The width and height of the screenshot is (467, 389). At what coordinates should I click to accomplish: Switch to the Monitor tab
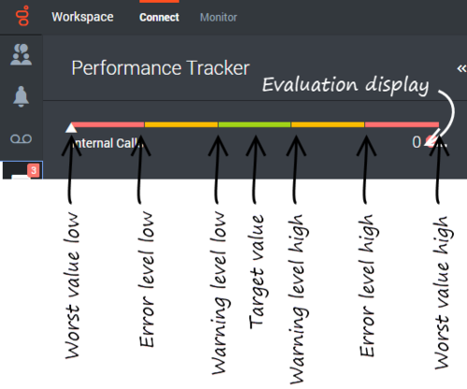pyautogui.click(x=219, y=18)
